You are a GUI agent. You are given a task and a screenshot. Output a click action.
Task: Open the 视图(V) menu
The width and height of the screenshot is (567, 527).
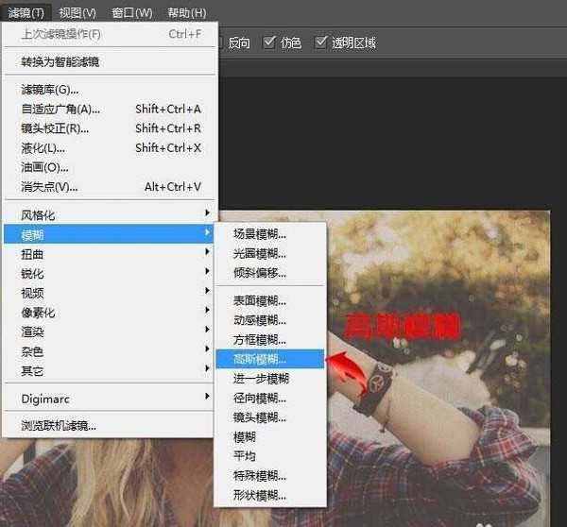coord(77,13)
